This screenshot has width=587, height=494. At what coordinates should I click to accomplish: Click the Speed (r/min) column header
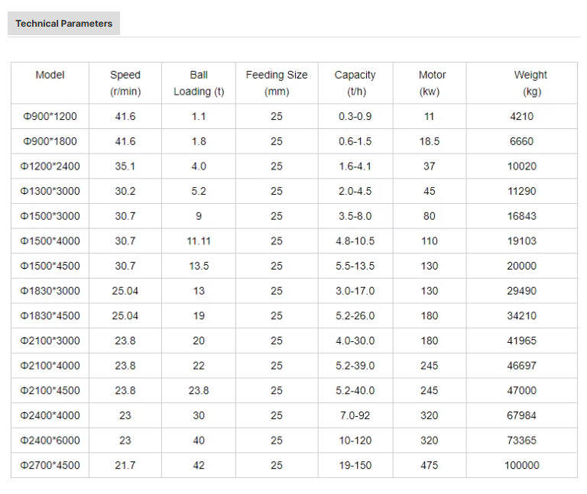pyautogui.click(x=125, y=83)
